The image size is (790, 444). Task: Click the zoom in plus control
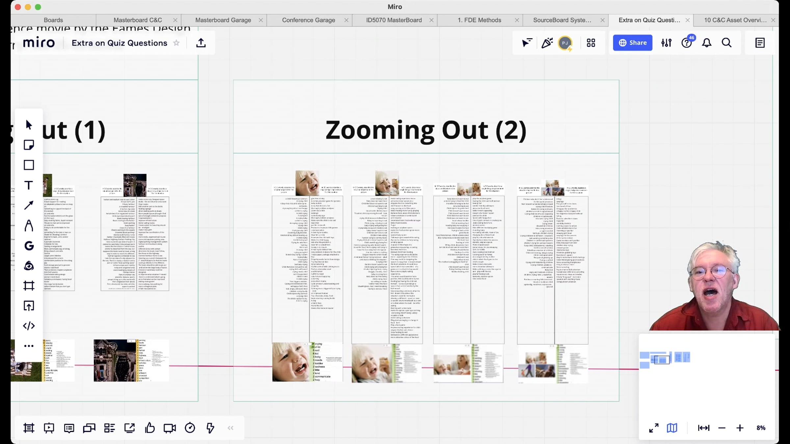[x=740, y=428]
